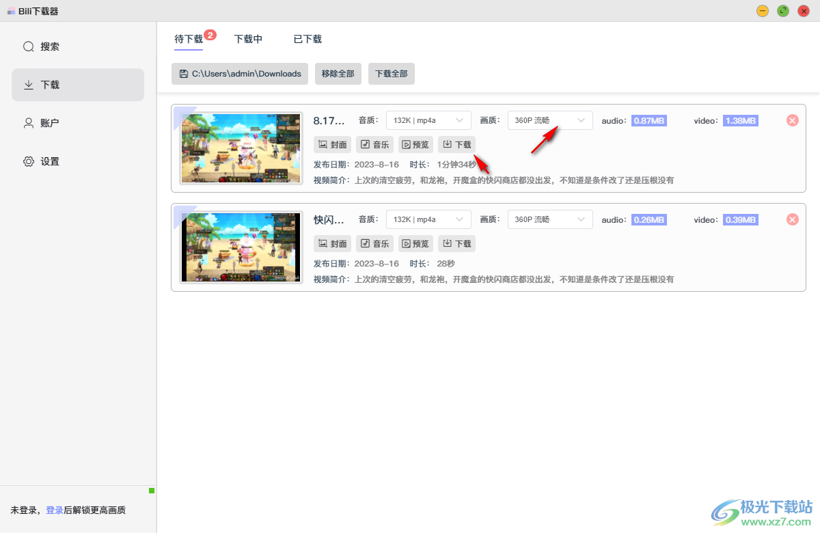Click 下载 button for 快闪 video
Viewport: 820px width, 533px height.
[456, 244]
